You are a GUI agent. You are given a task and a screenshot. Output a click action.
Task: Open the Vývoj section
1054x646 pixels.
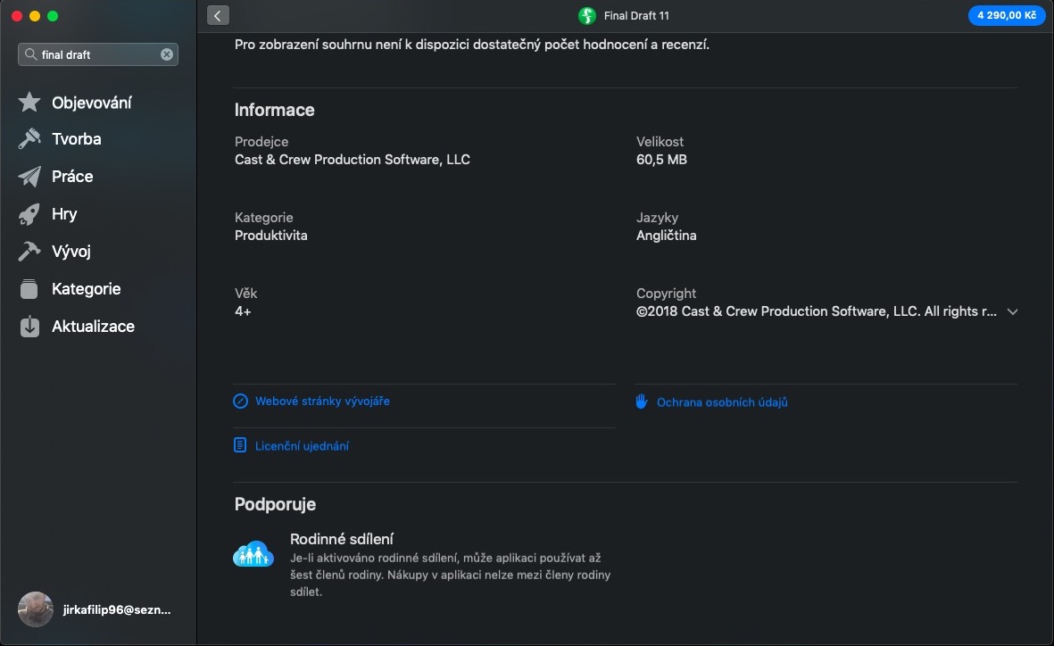point(71,252)
